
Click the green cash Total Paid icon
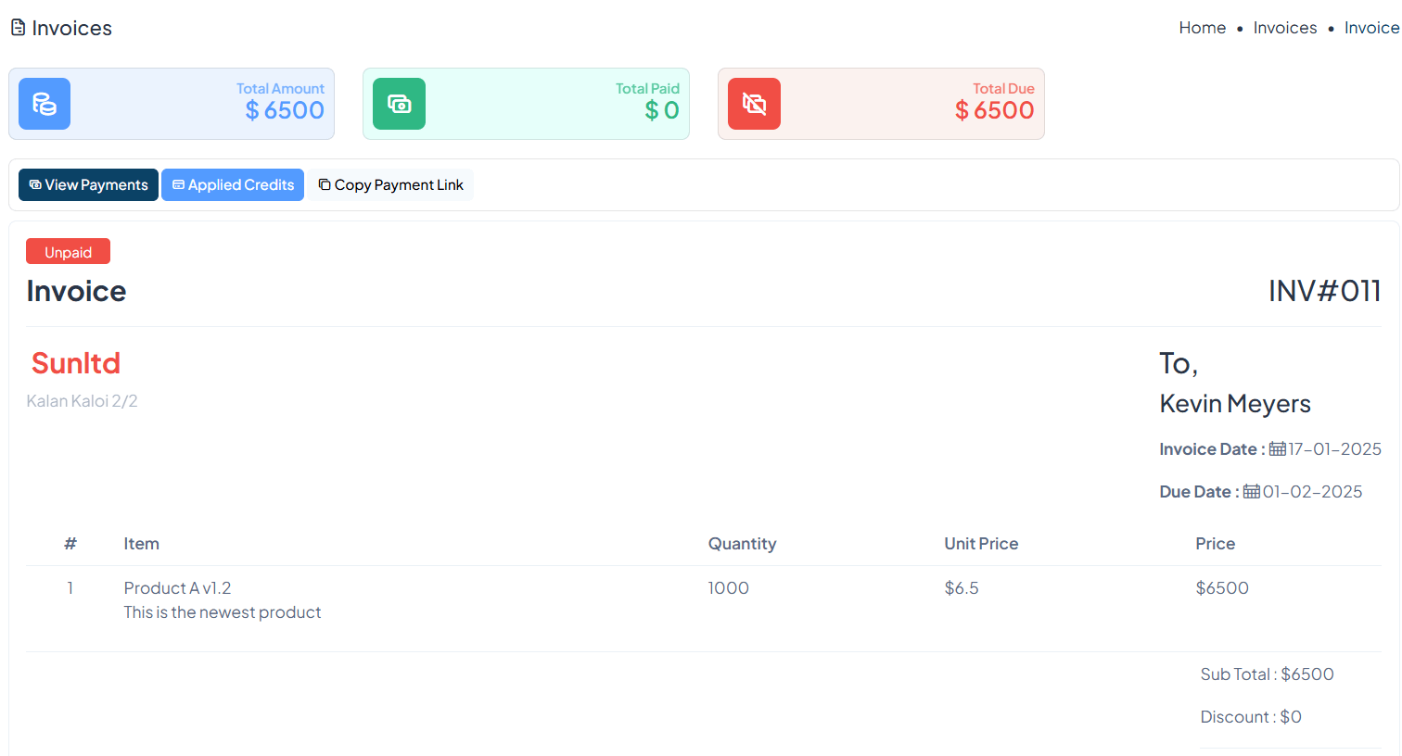pyautogui.click(x=399, y=104)
